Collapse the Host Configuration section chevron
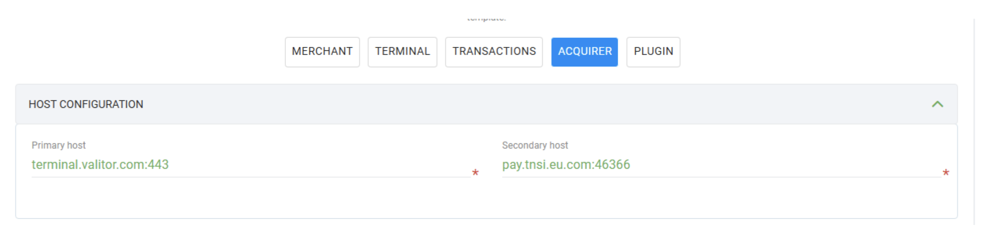 click(x=937, y=104)
